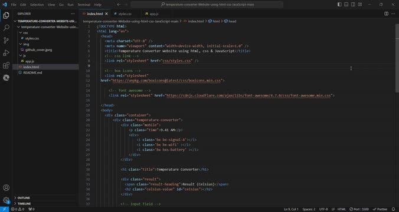Image resolution: width=399 pixels, height=212 pixels.
Task: Select the index.html editor tab
Action: coord(95,14)
